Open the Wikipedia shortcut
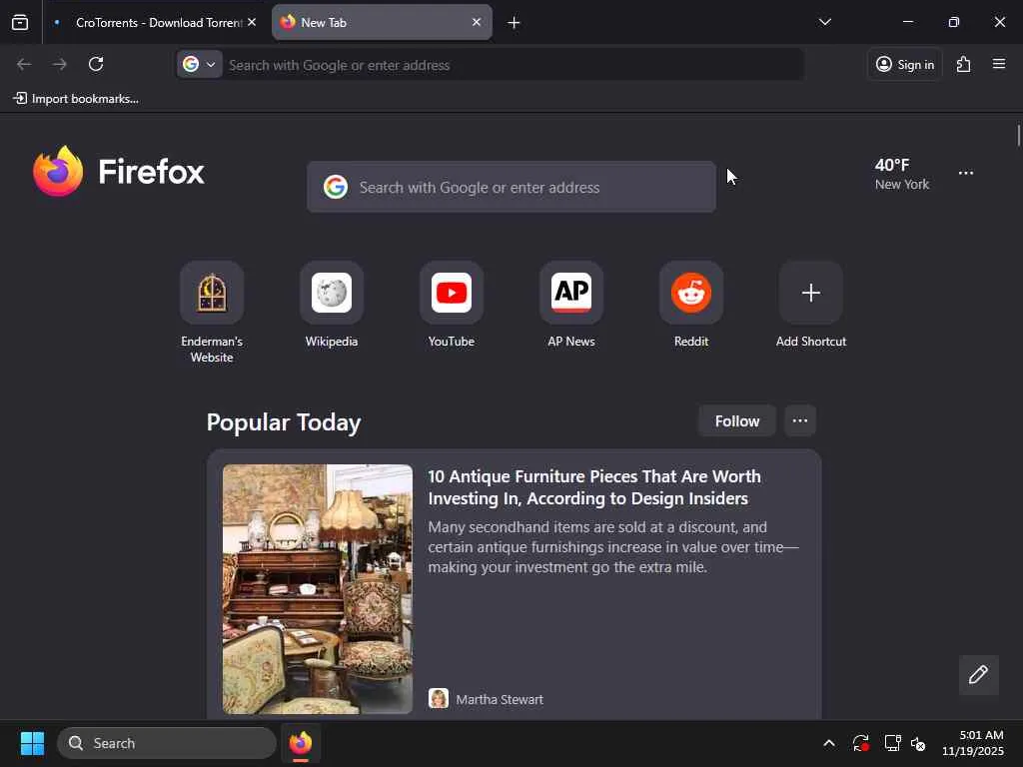Viewport: 1023px width, 767px height. (x=332, y=306)
